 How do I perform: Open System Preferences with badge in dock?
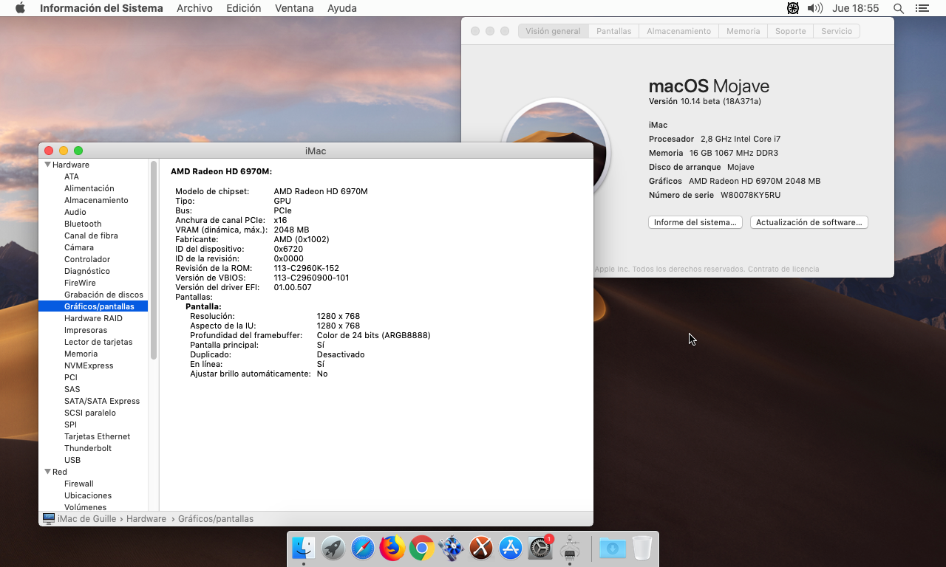(x=541, y=548)
